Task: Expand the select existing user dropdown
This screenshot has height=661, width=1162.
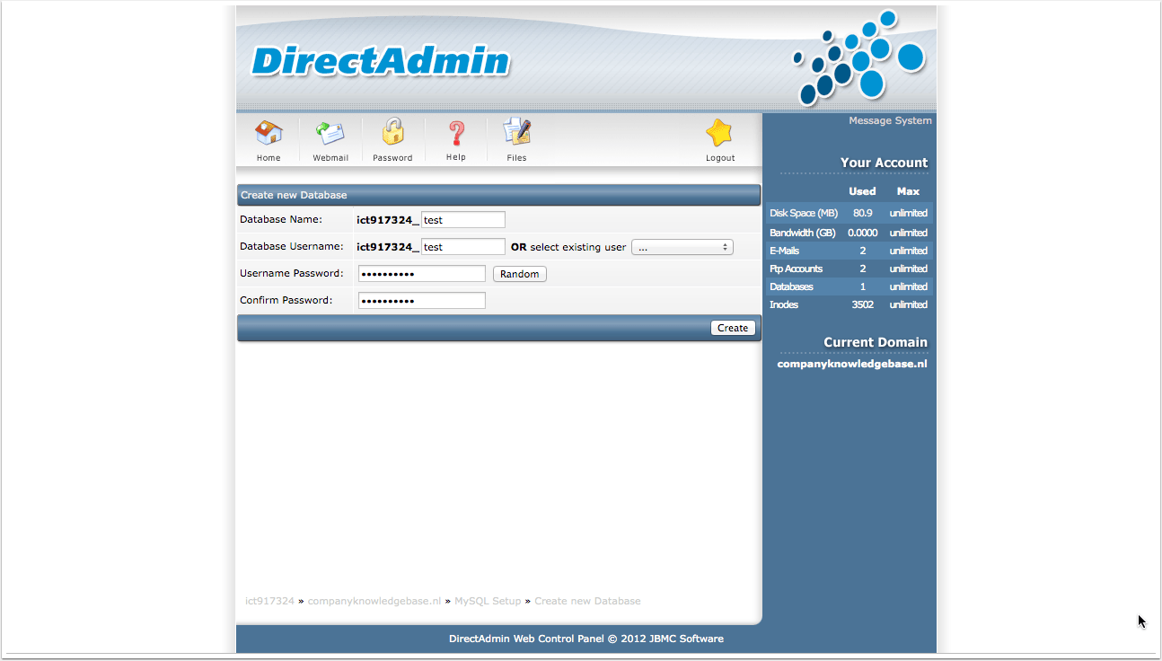Action: [682, 247]
